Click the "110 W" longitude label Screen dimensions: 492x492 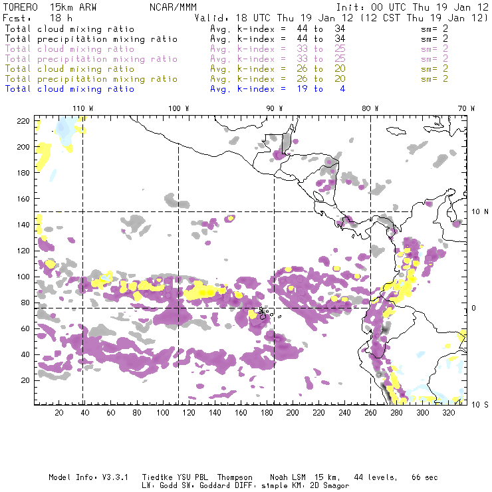click(83, 108)
